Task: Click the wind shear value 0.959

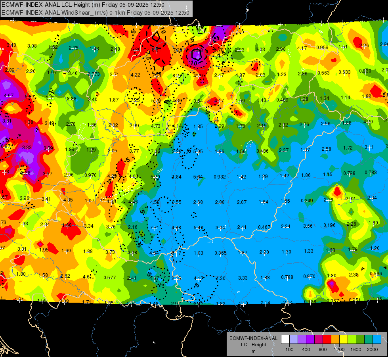Action: click(x=322, y=47)
